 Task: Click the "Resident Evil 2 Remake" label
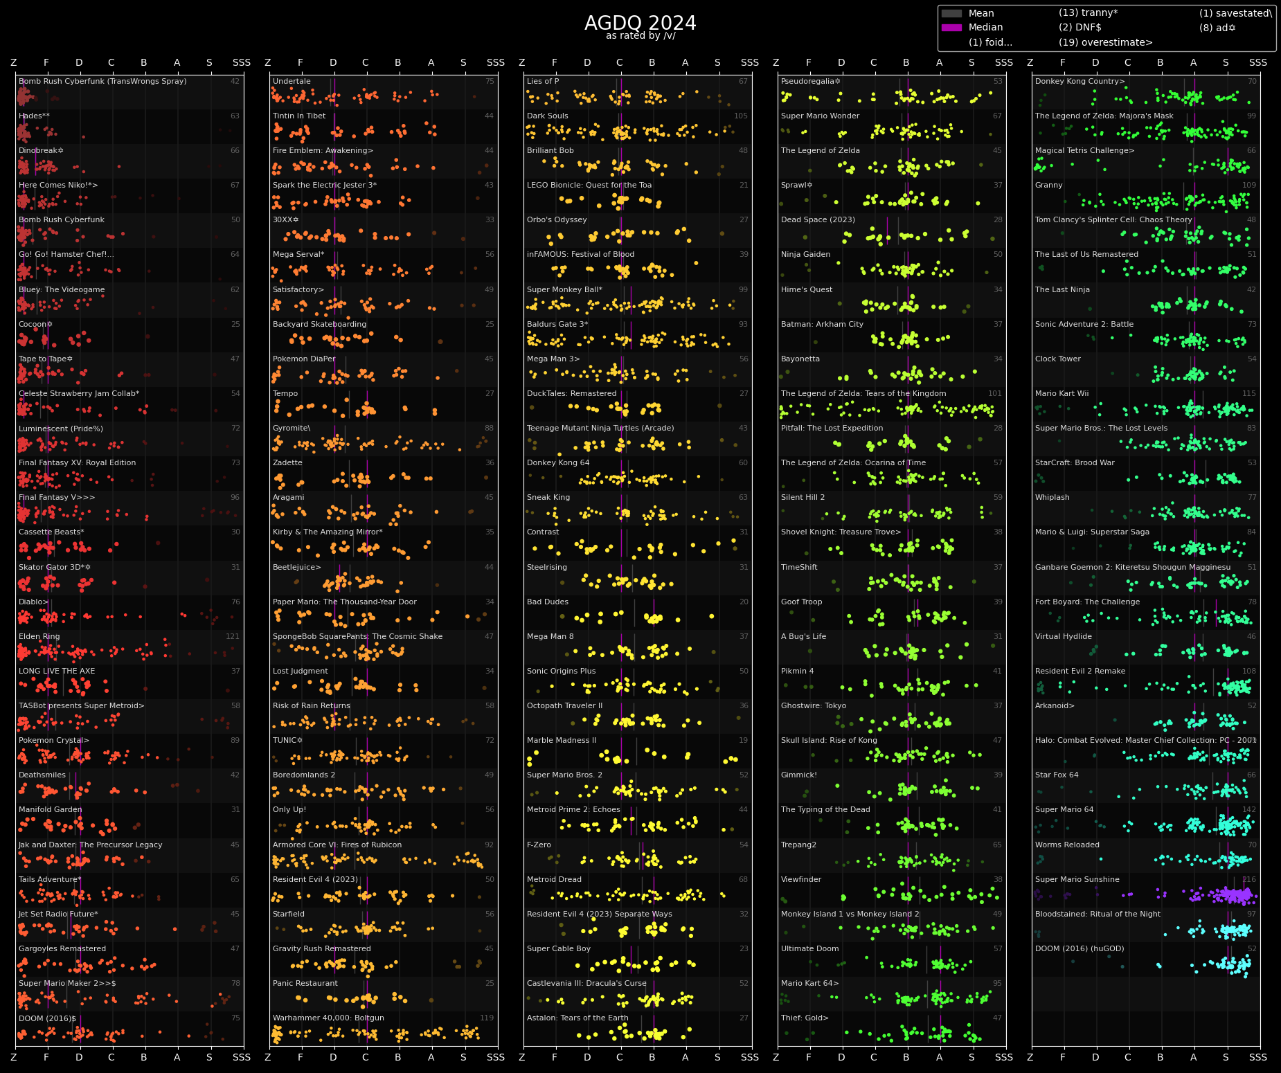coord(1080,671)
